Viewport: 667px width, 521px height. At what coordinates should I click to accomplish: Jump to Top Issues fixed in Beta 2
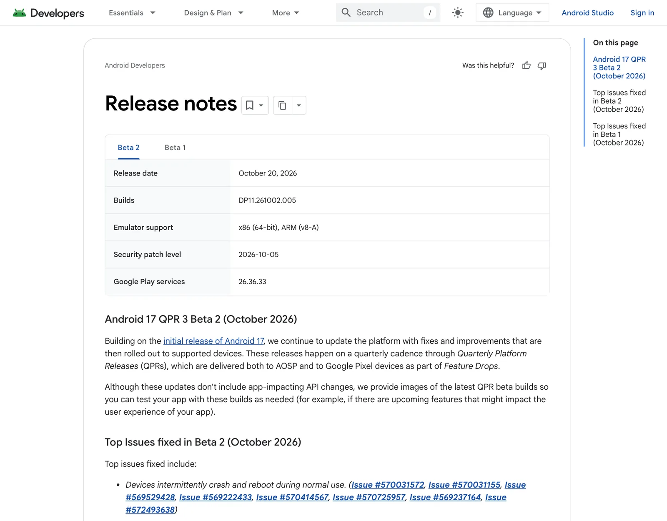619,101
